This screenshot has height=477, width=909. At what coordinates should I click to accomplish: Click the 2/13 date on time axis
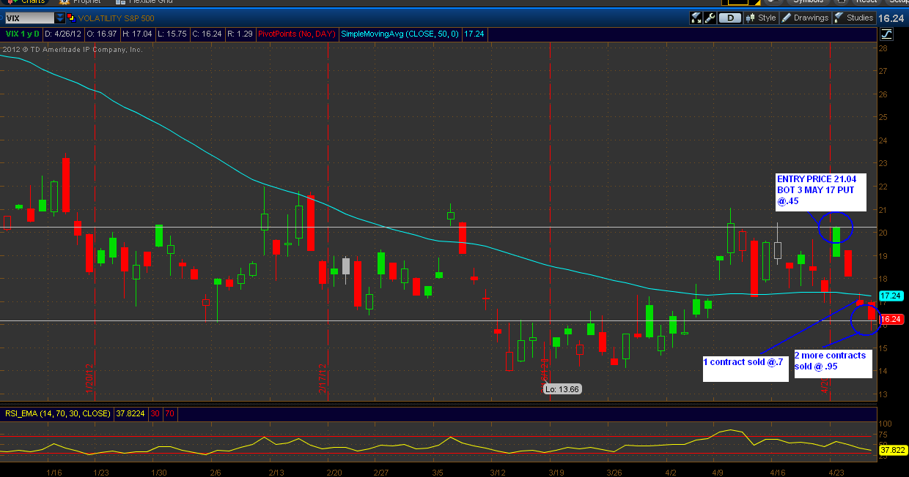point(276,471)
